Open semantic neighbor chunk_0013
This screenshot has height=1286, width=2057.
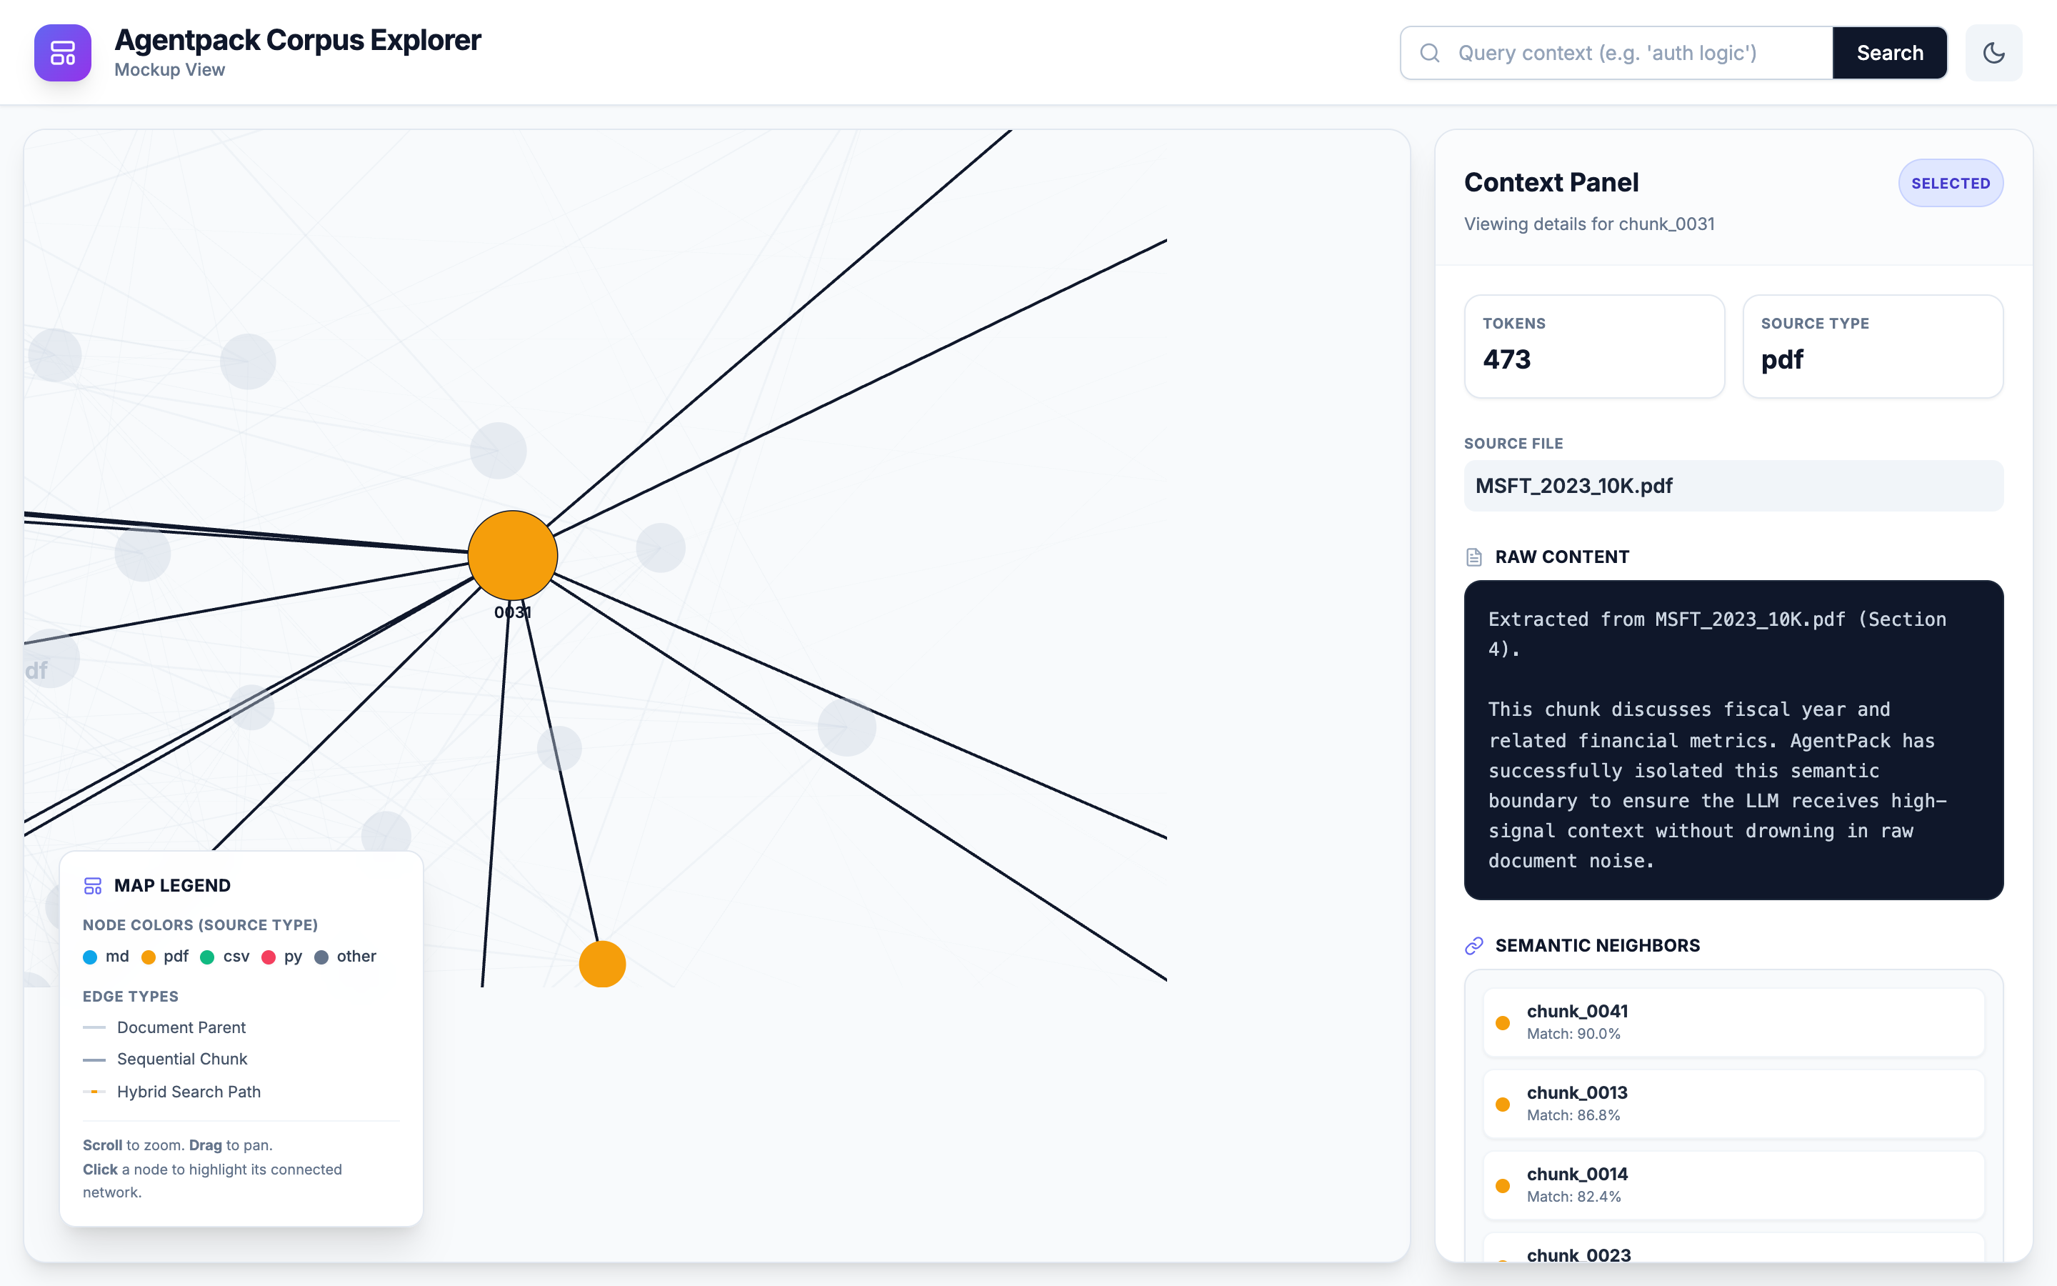point(1733,1103)
